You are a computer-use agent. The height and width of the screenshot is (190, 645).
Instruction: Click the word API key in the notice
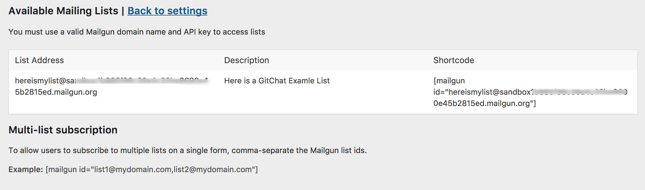click(197, 32)
